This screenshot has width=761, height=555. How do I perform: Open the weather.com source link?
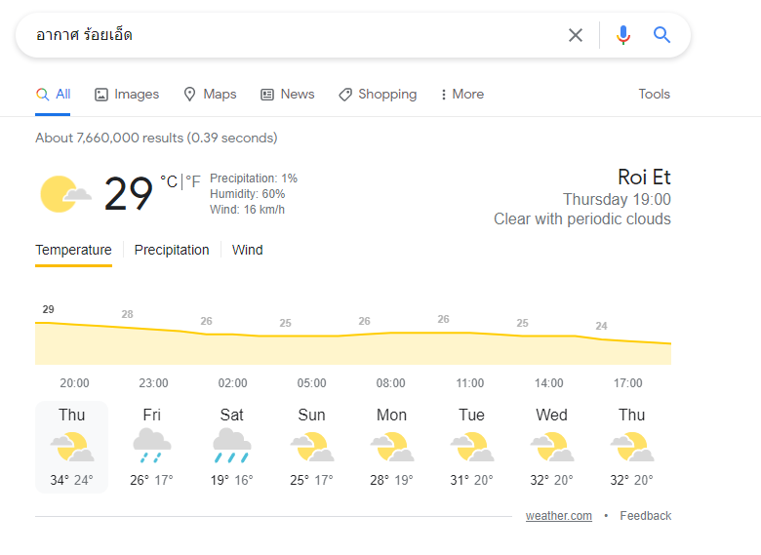[559, 516]
